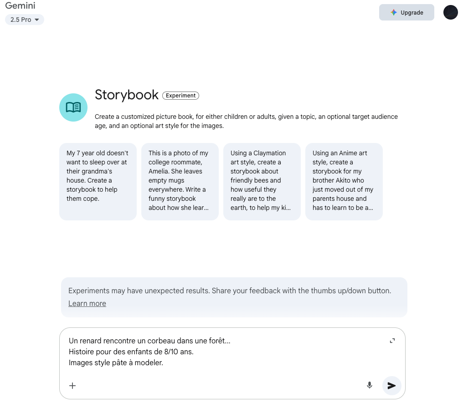Activate the microphone voice input icon
The image size is (463, 408).
(370, 386)
